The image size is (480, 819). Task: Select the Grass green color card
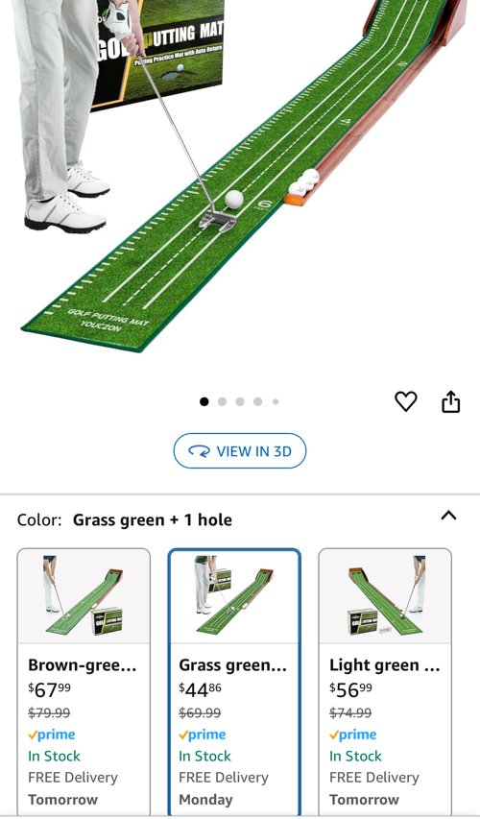tap(234, 681)
